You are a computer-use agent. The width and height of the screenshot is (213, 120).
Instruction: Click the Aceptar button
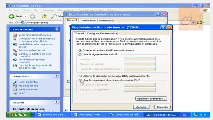[x=141, y=107]
